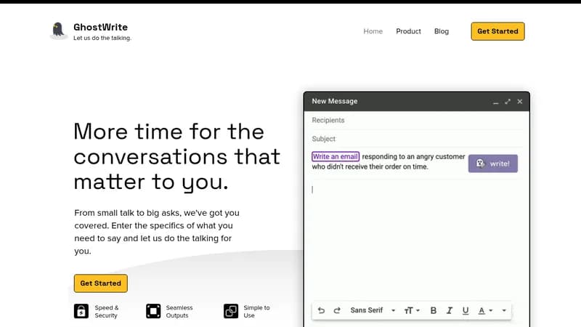
Task: Select the 'Speed & Security' text
Action: point(106,312)
